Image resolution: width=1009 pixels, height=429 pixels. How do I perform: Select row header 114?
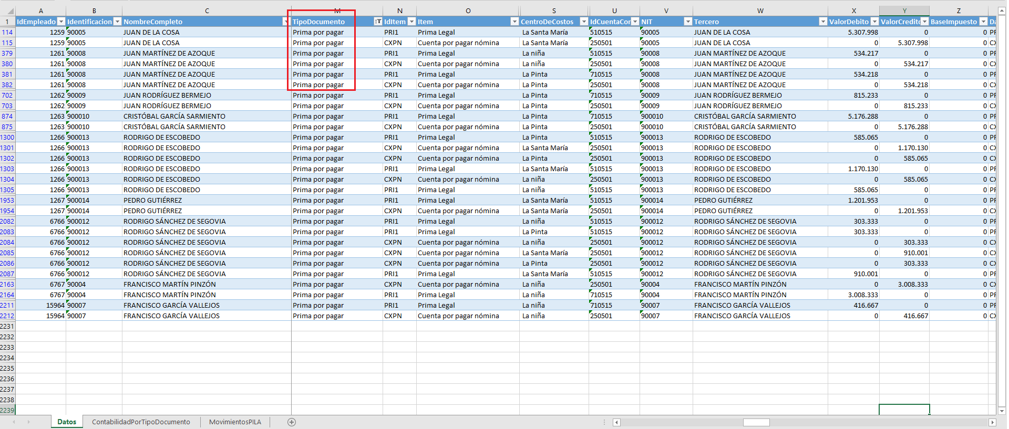pyautogui.click(x=7, y=32)
